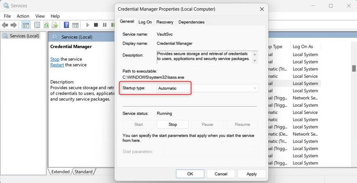The height and width of the screenshot is (183, 357).
Task: Open the Startup type dropdown
Action: (x=207, y=88)
